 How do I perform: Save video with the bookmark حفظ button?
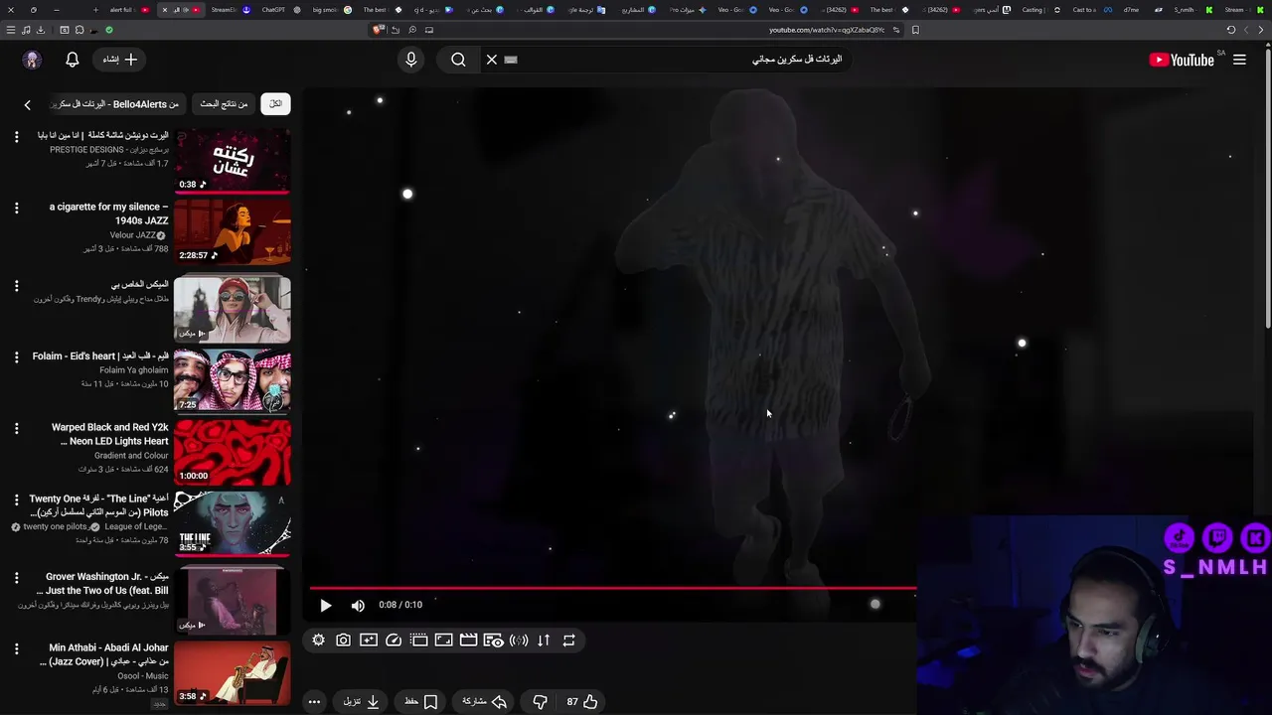421,701
